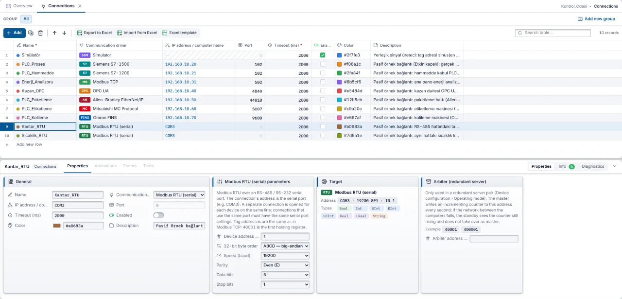The width and height of the screenshot is (622, 299).
Task: Enable the PLC_Hammadde connection checkbox
Action: click(323, 73)
